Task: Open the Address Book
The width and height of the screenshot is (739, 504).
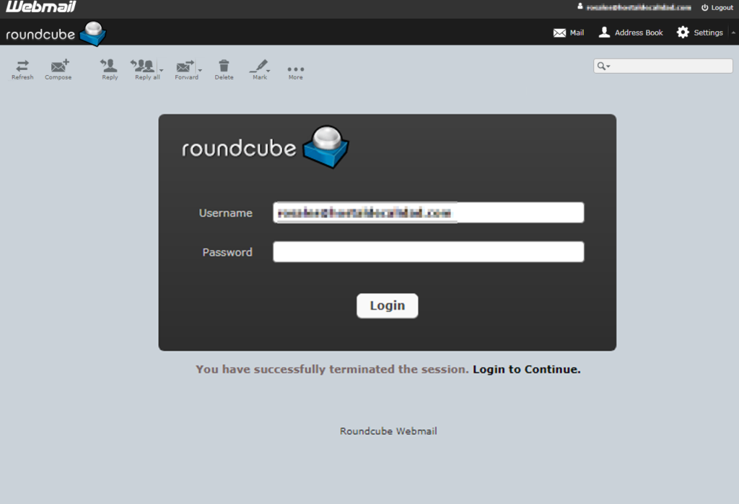Action: coord(631,32)
